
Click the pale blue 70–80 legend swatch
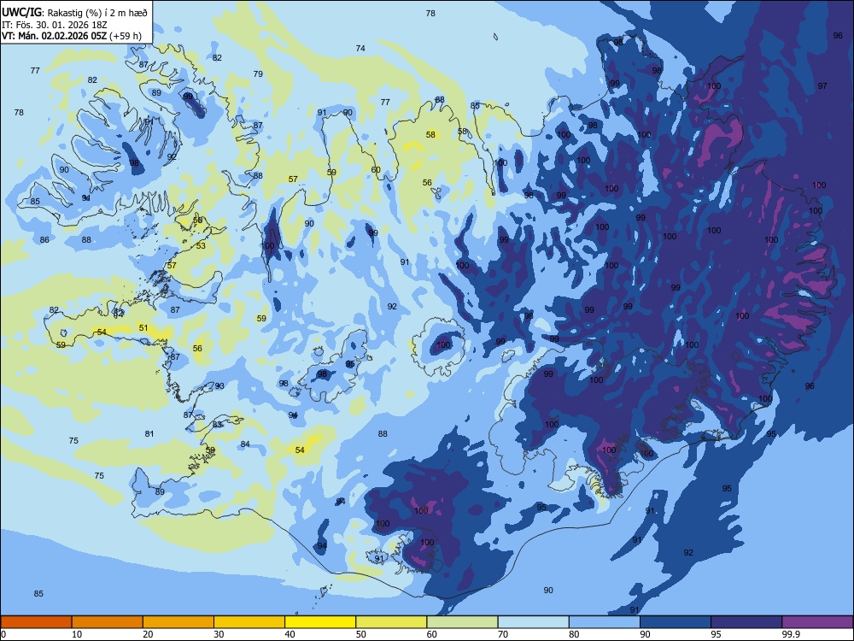click(x=533, y=622)
